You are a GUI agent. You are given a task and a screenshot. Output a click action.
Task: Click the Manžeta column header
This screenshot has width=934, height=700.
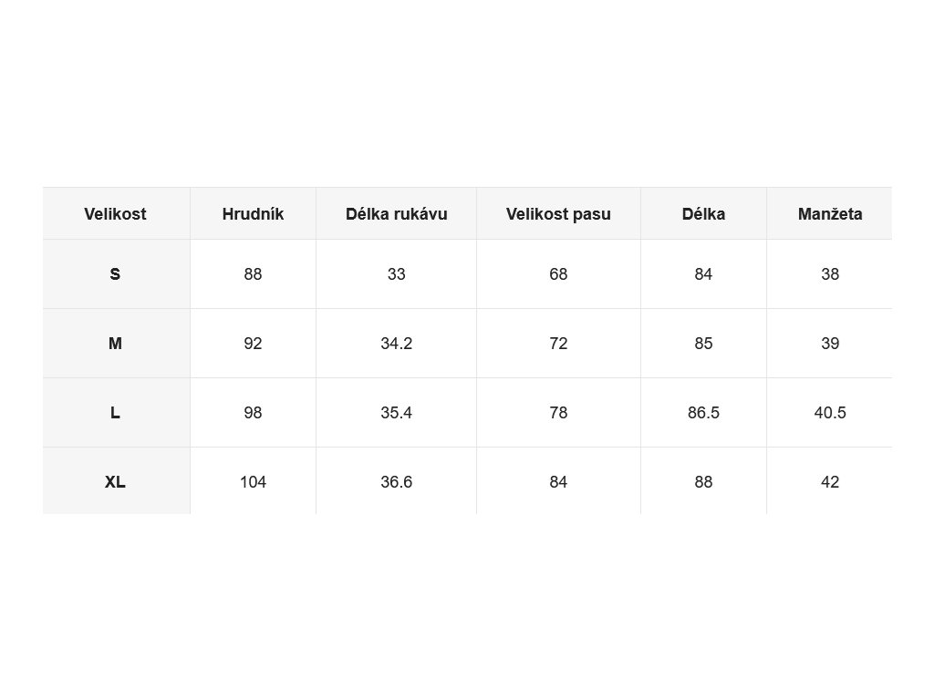coord(830,214)
